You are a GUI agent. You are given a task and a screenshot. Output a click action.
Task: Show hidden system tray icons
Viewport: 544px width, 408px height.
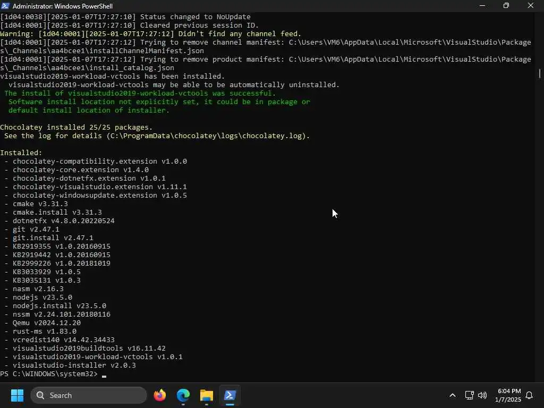[x=453, y=395]
